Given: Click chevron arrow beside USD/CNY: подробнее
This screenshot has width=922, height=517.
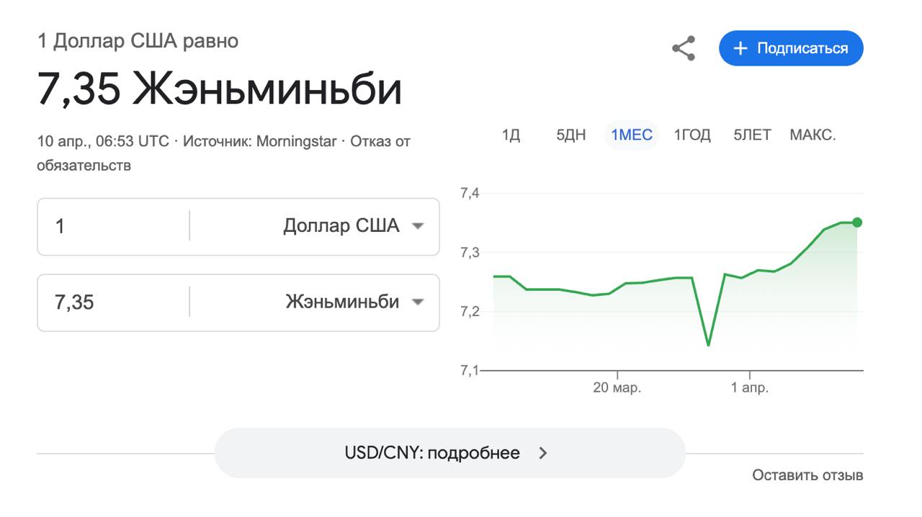Looking at the screenshot, I should coord(544,453).
